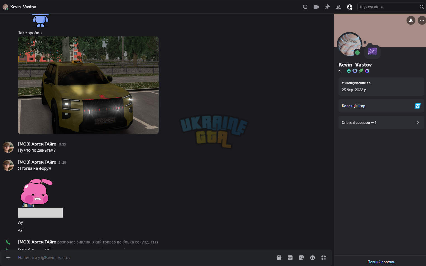
Task: Click the avatar beside the 17:33 message
Action: [8, 147]
